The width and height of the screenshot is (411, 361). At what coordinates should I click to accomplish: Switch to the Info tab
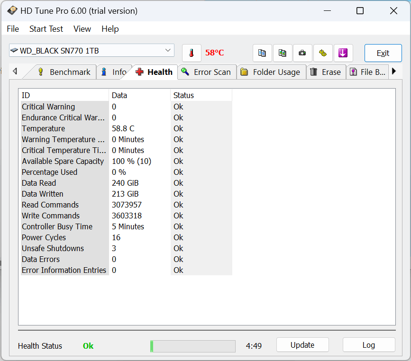(x=115, y=72)
